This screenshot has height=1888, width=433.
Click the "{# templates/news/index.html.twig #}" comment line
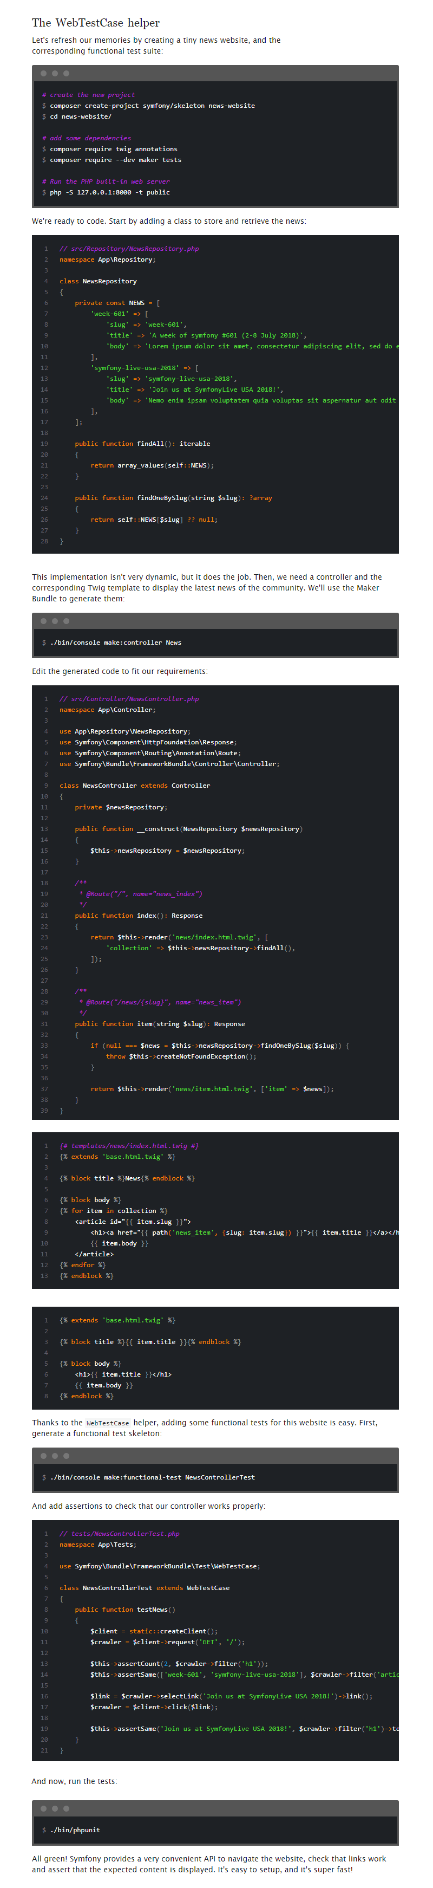(x=129, y=1146)
